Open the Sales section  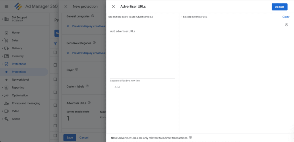coord(15,40)
